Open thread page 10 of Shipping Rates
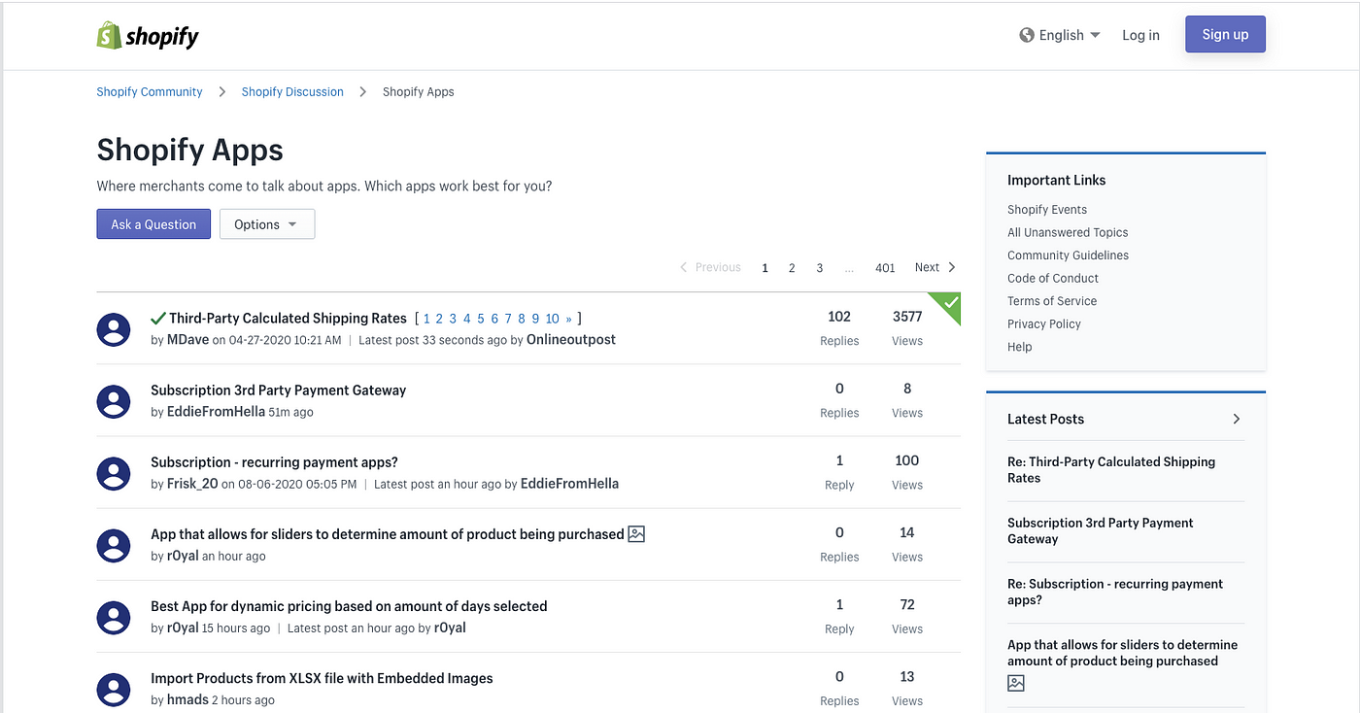This screenshot has height=713, width=1360. (x=552, y=319)
